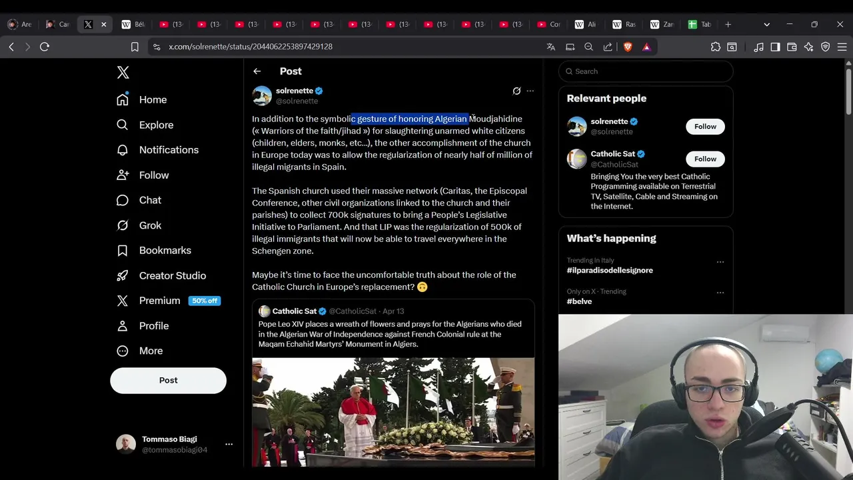Screen dimensions: 853x480
Task: Switch to the 'Cor' YouTube tab
Action: 548,24
